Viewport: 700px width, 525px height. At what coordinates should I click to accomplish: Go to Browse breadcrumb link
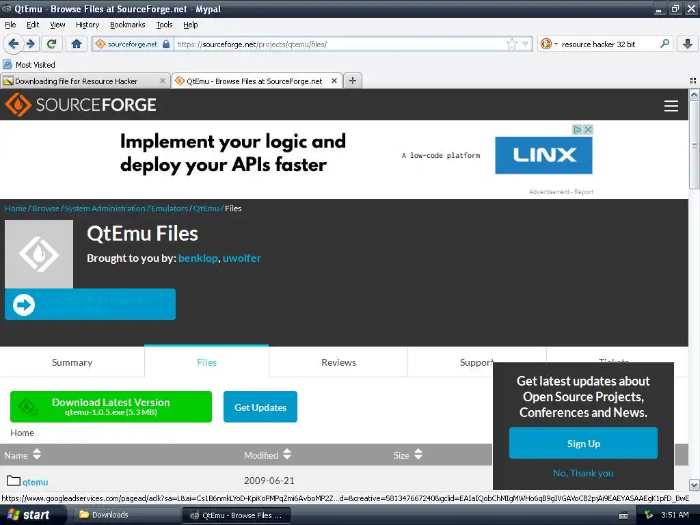46,208
